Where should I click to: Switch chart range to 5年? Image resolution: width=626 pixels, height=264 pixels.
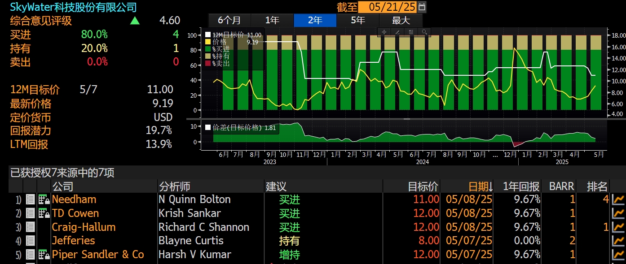(358, 20)
